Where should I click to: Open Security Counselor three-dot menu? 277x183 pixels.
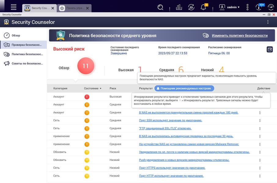tap(268, 22)
